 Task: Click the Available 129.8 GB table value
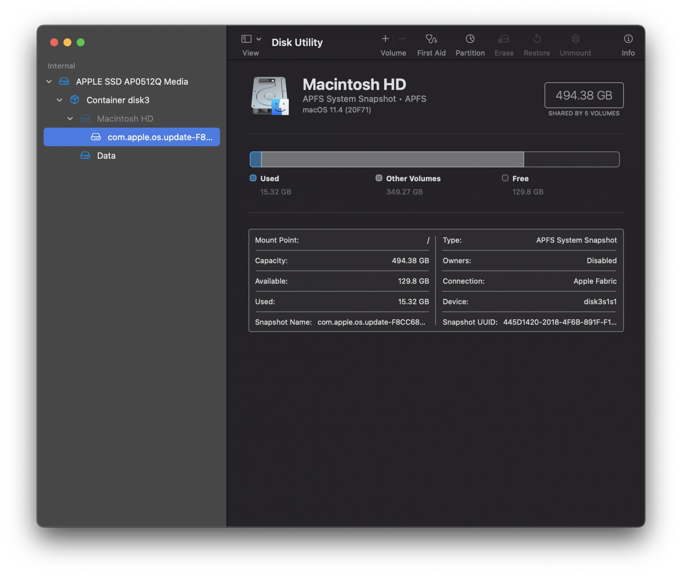[x=413, y=281]
